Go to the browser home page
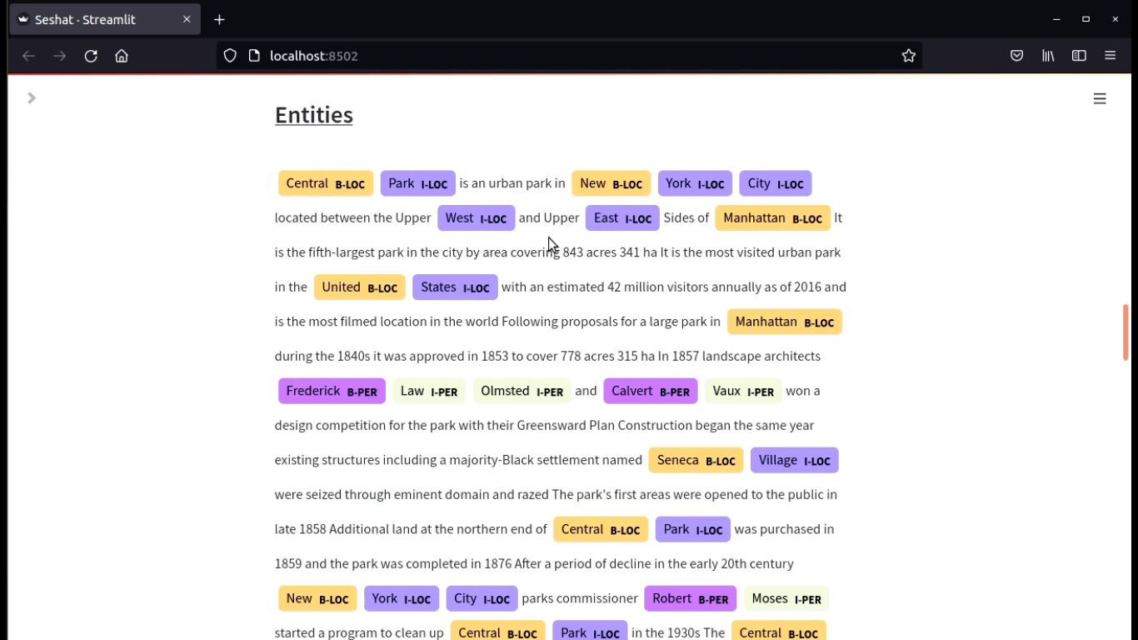This screenshot has height=640, width=1138. coord(122,56)
